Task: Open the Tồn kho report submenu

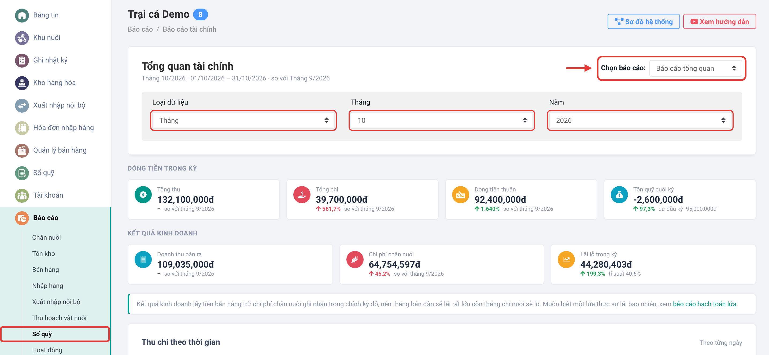Action: pos(44,253)
